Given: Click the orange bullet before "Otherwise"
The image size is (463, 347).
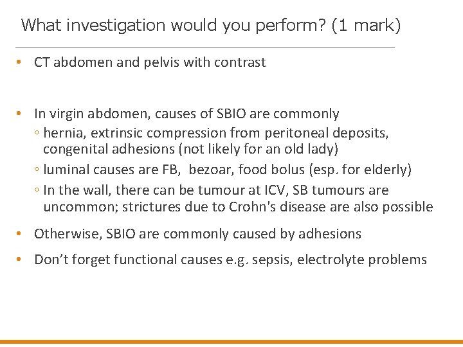Looking at the screenshot, I should click(21, 234).
